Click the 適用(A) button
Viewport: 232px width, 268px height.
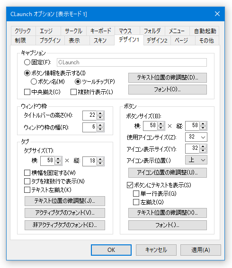pyautogui.click(x=201, y=250)
